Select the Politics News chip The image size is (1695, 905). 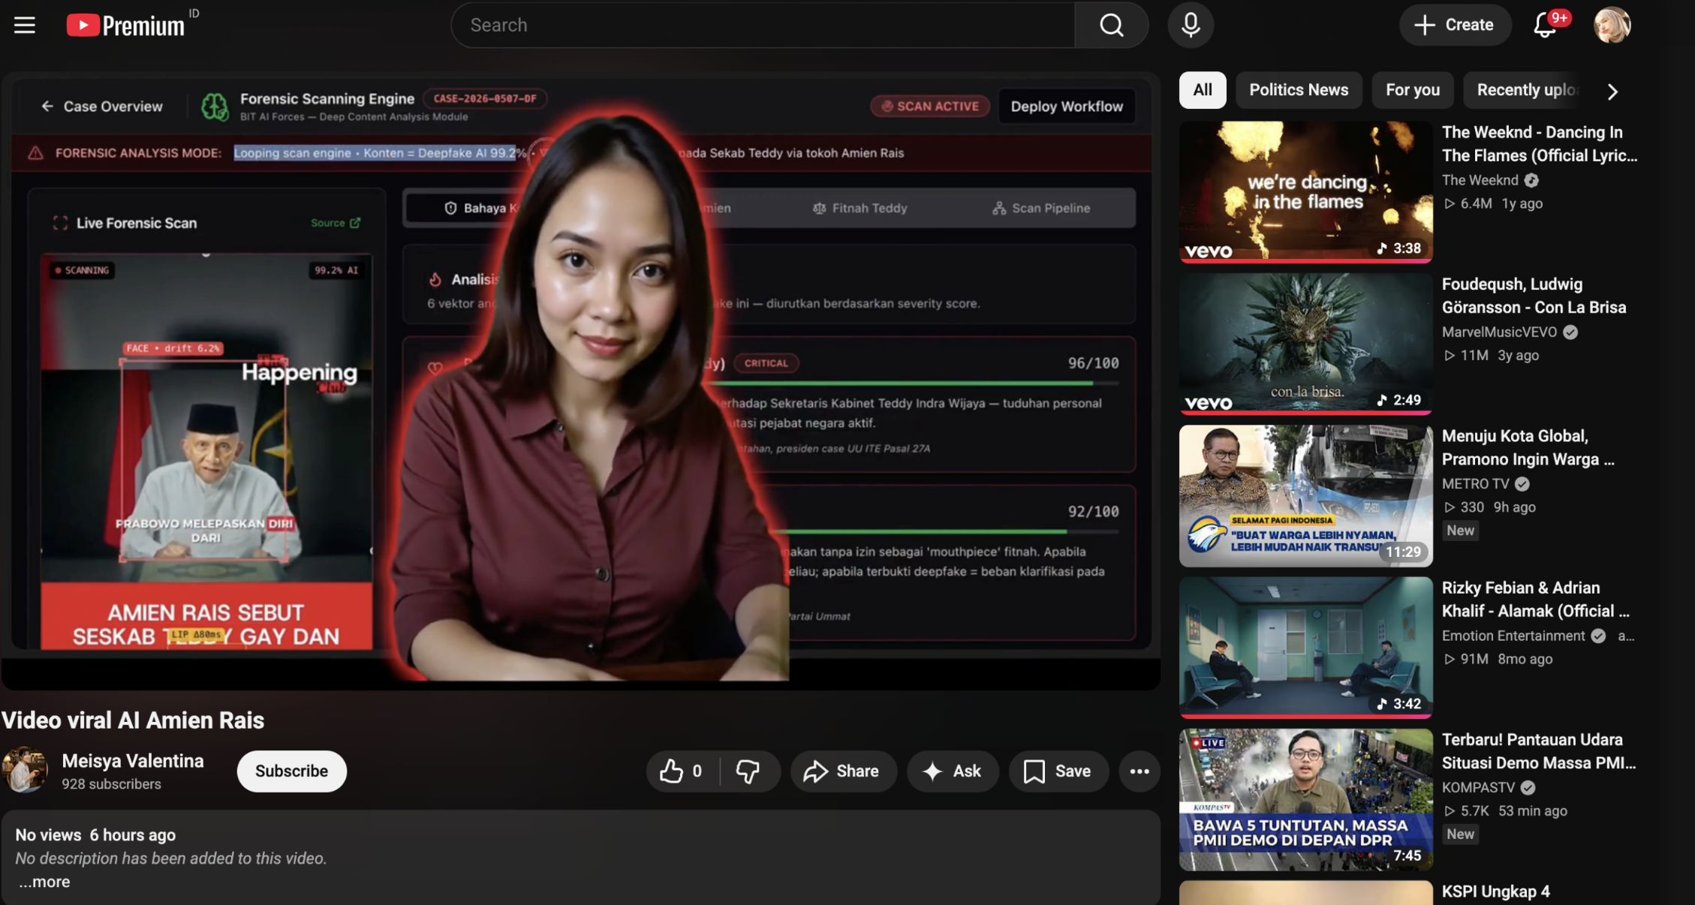[x=1299, y=90]
